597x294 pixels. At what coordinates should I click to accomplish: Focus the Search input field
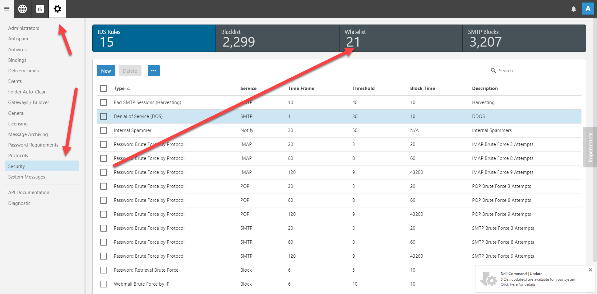point(539,71)
